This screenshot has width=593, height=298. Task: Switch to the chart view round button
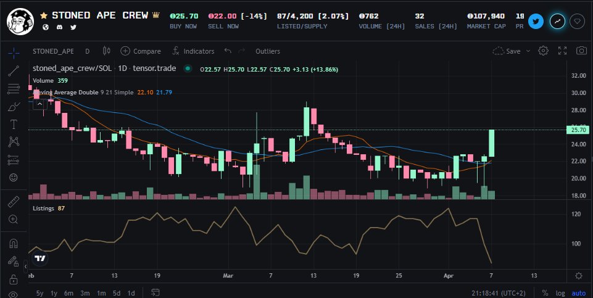coord(557,22)
